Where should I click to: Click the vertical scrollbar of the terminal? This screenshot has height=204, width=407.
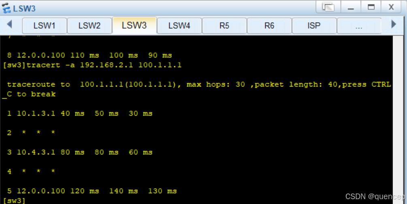[398, 120]
